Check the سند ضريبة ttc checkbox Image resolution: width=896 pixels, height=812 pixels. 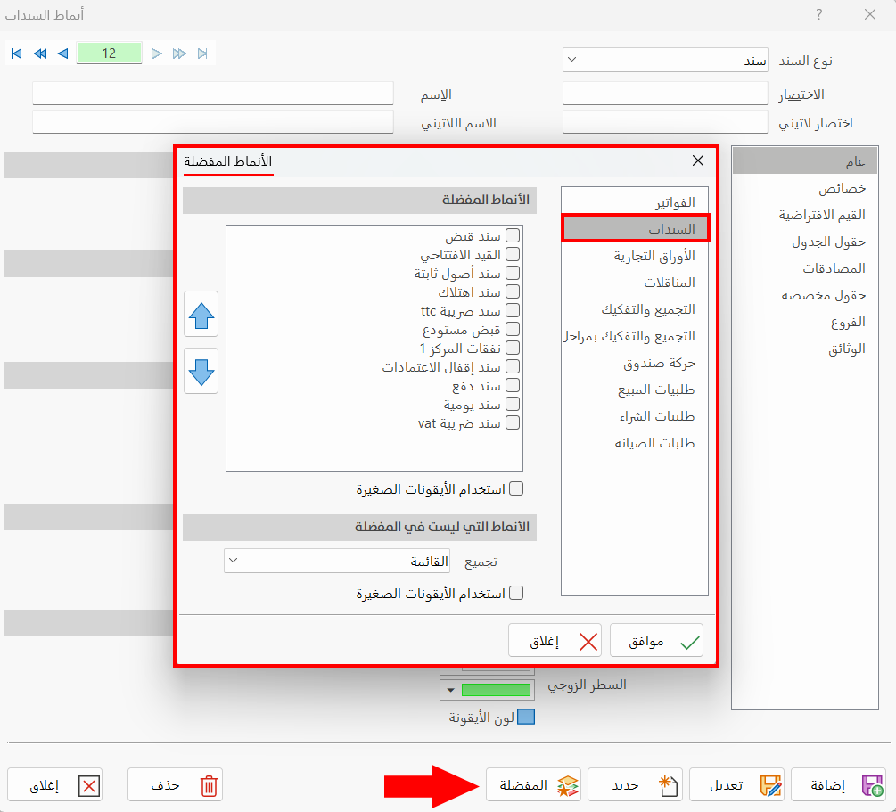(x=513, y=310)
